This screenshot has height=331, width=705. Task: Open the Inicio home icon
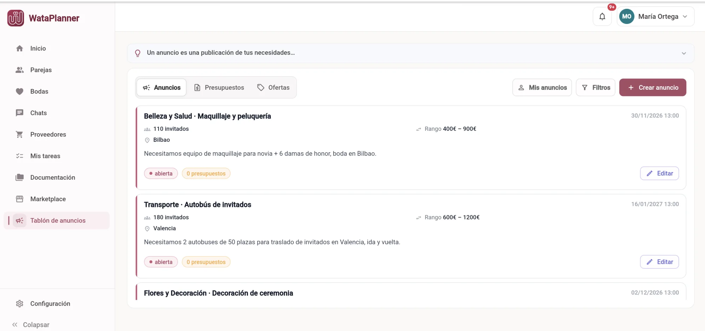coord(20,49)
